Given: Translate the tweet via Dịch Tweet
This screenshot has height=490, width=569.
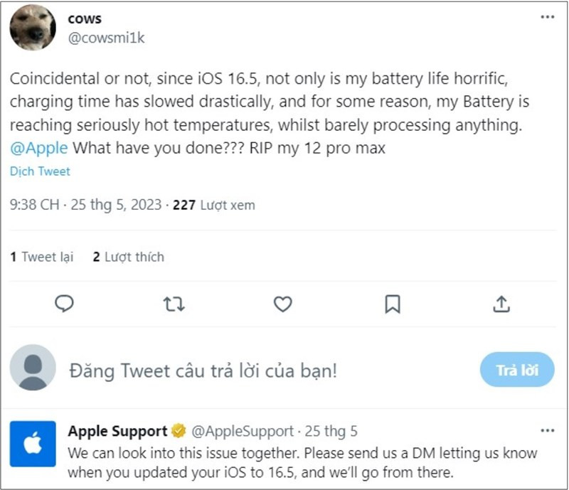Looking at the screenshot, I should pos(39,171).
